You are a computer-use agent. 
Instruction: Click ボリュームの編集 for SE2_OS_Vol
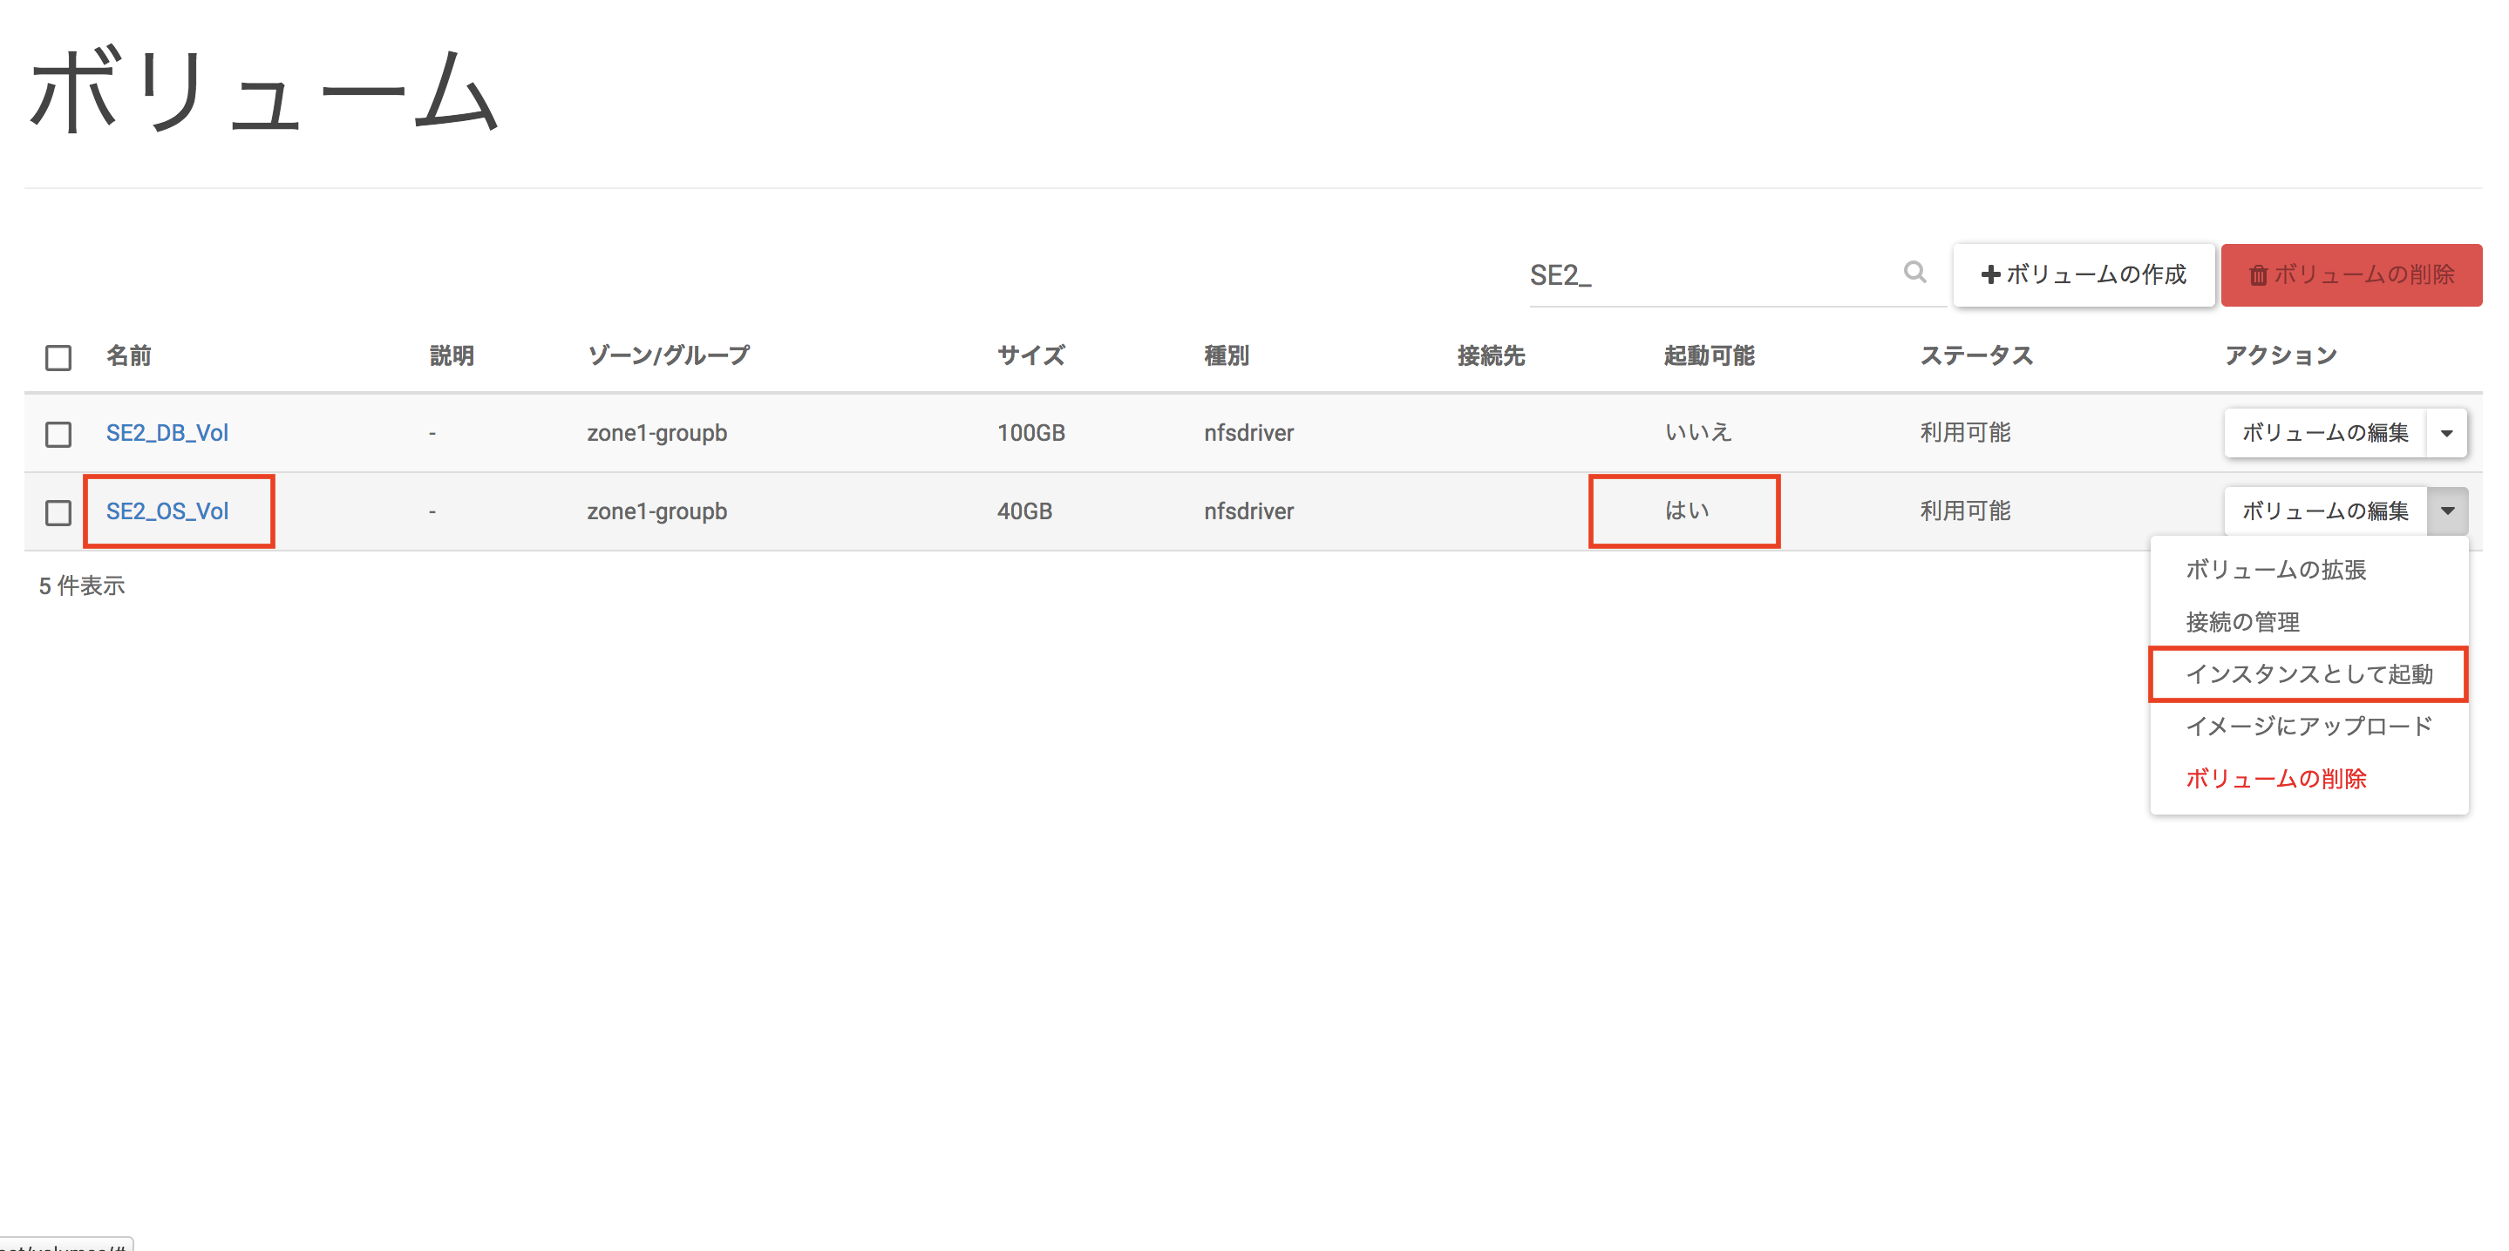(2325, 511)
